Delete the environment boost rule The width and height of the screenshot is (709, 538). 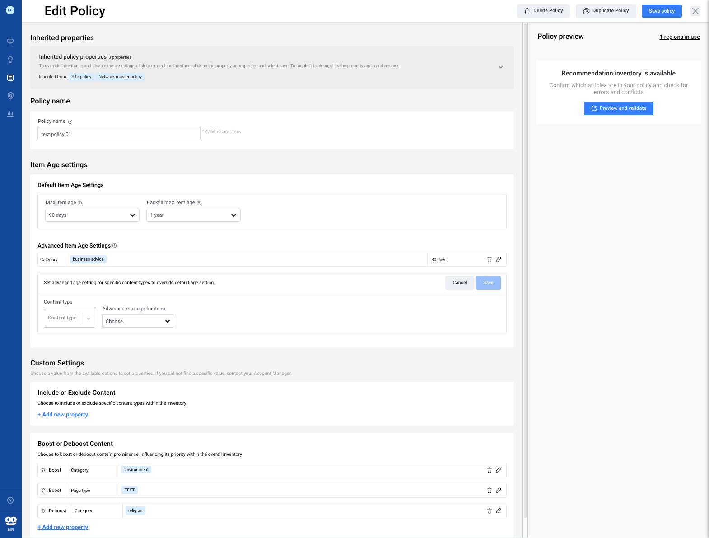click(489, 470)
